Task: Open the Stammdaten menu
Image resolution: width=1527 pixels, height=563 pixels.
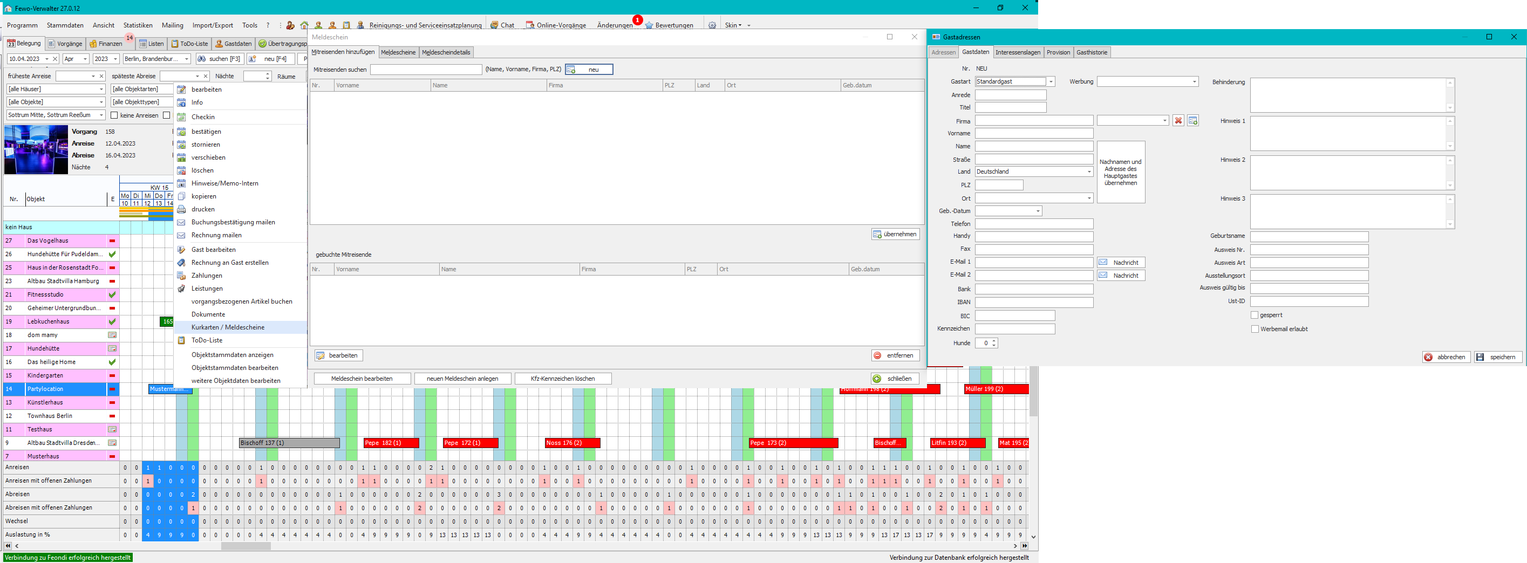Action: click(x=65, y=25)
